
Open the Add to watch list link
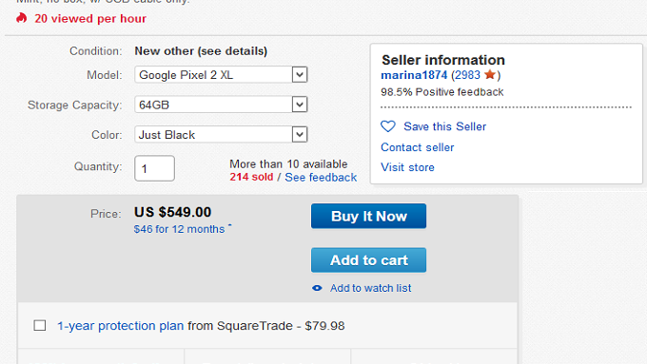[370, 288]
